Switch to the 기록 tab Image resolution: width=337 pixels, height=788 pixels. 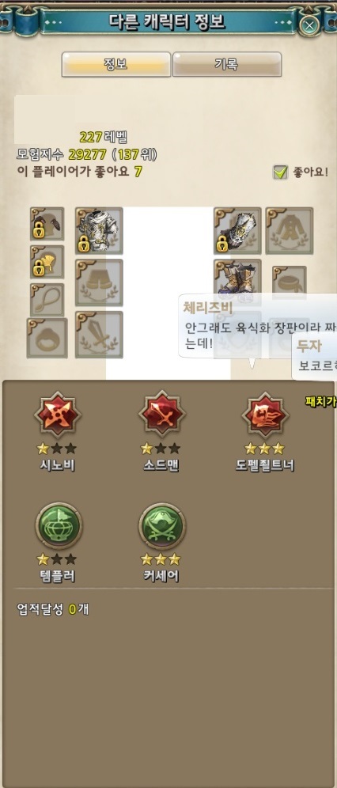(226, 64)
